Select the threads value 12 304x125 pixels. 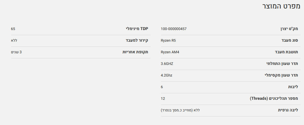tap(163, 99)
